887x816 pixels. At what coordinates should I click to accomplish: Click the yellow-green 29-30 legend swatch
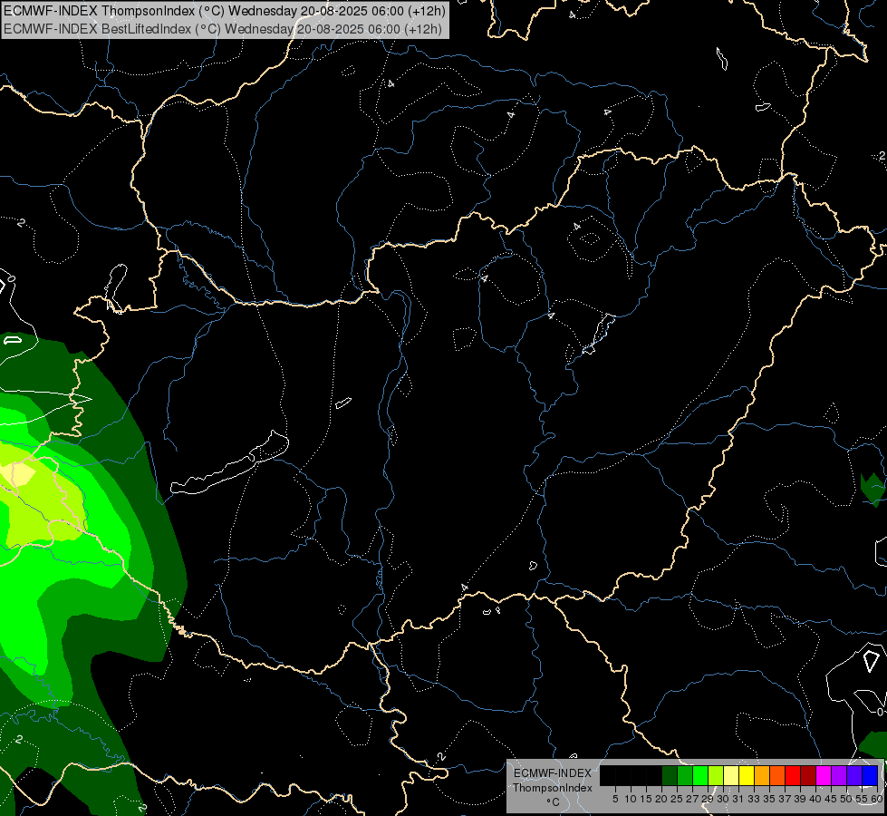716,775
